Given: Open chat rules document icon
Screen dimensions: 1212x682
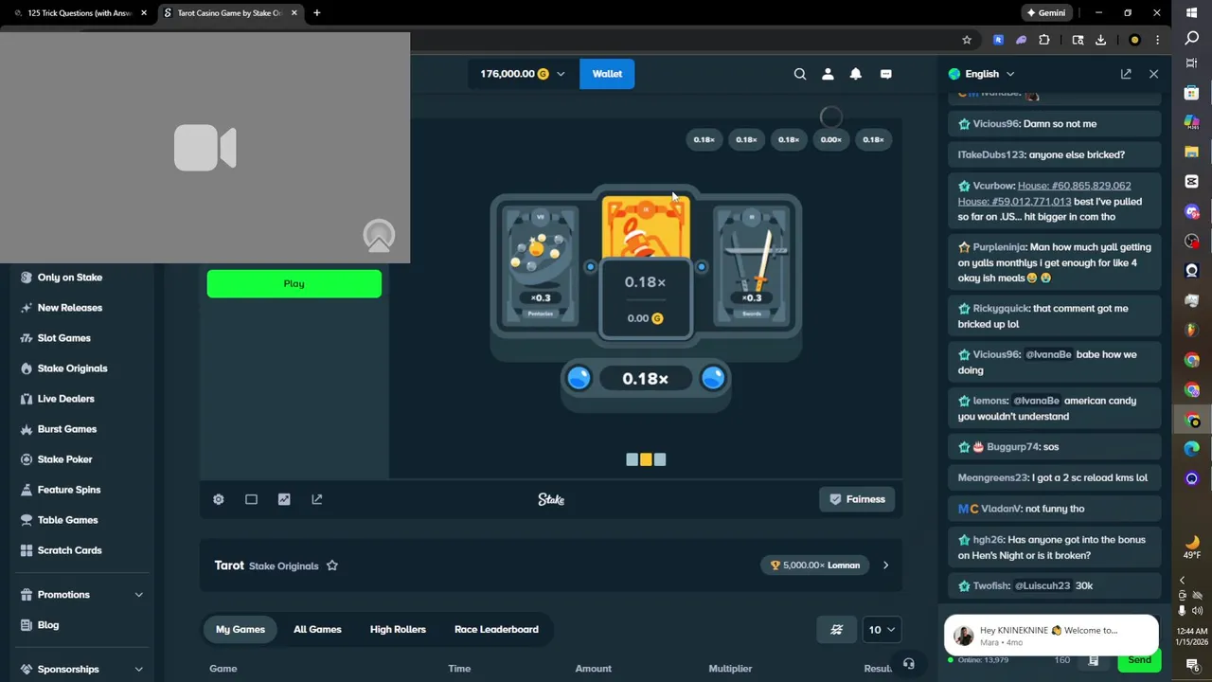Looking at the screenshot, I should [x=1094, y=660].
